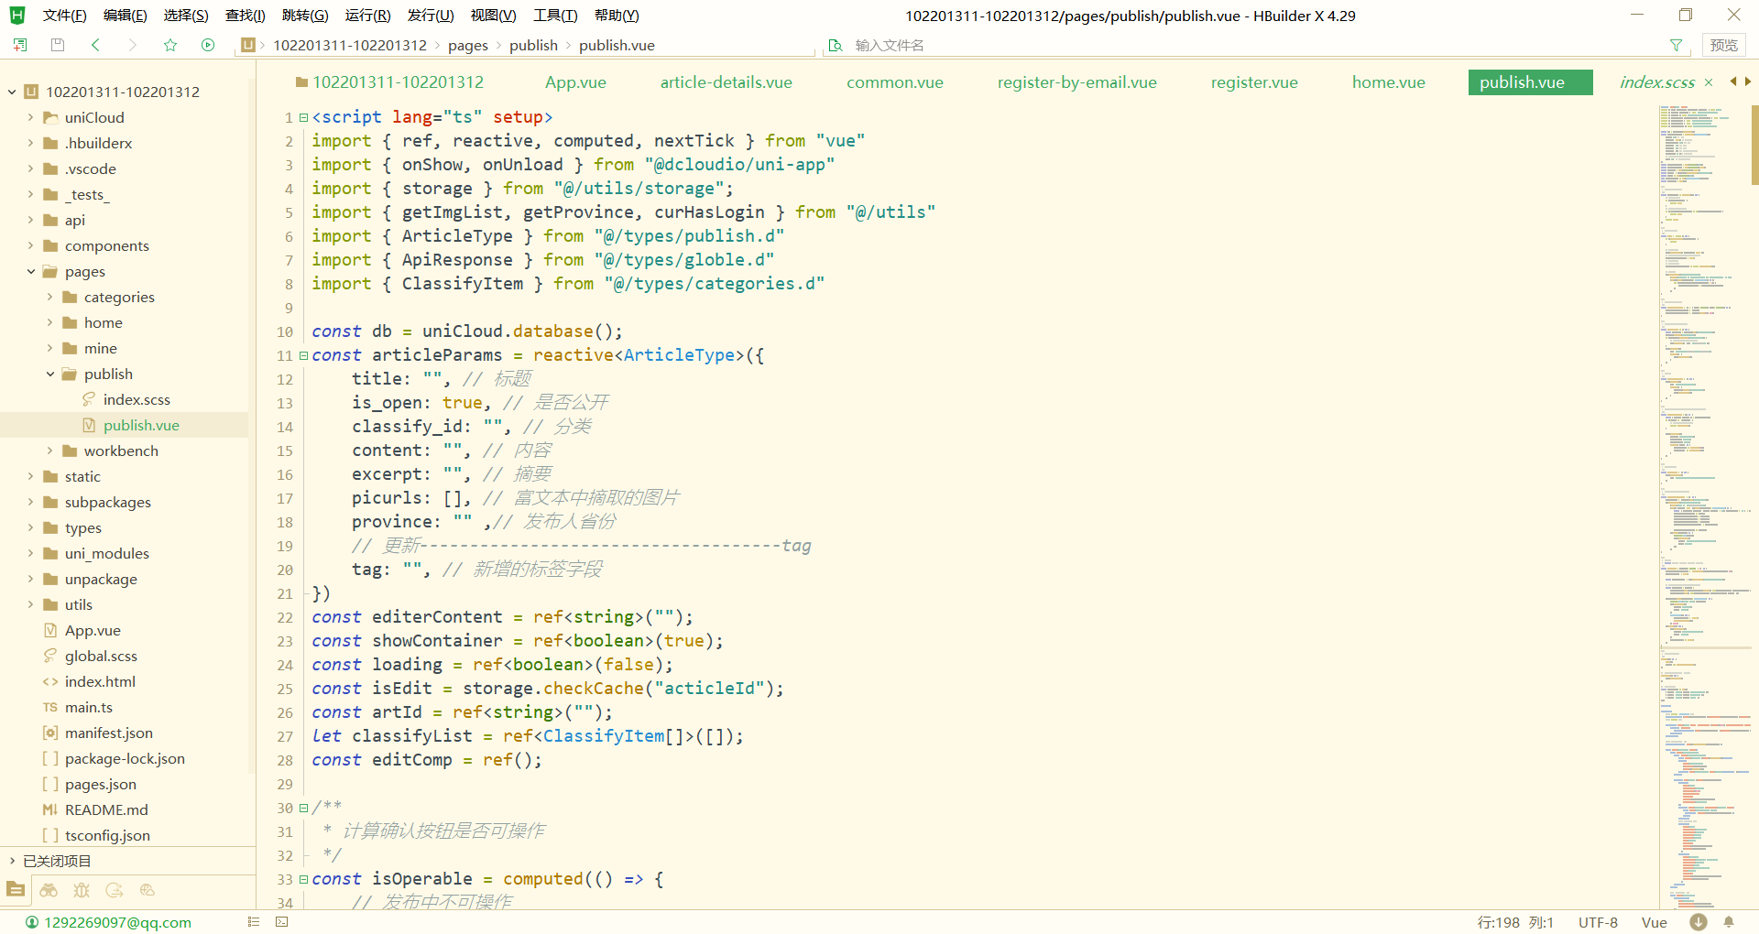Viewport: 1759px width, 934px height.
Task: Switch to the home.vue tab
Action: (x=1389, y=82)
